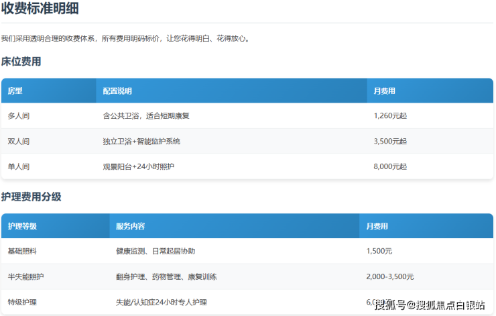The width and height of the screenshot is (496, 316).
Task: Select the 单人间 room type cell
Action: coord(19,166)
